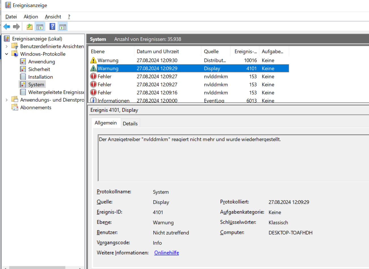
Task: Select Sicherheit log in tree
Action: tap(39, 69)
